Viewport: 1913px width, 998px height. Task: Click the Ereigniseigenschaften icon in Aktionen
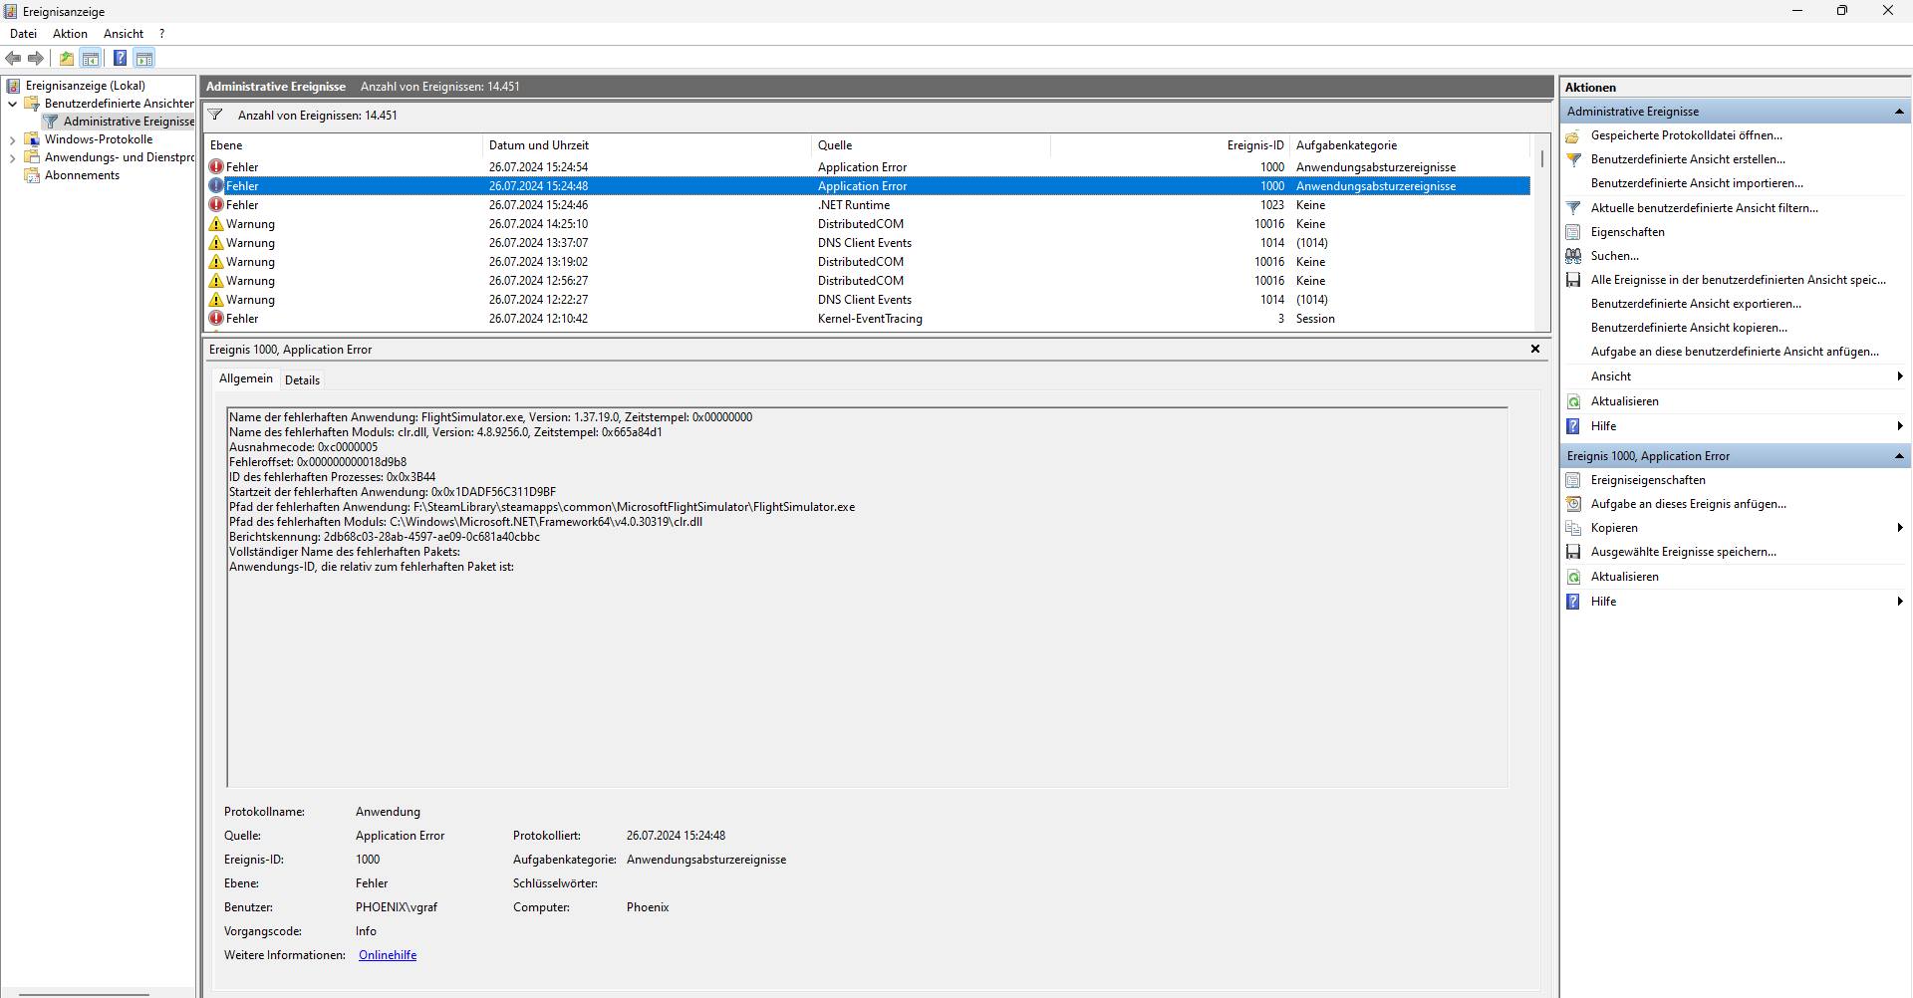(1573, 480)
